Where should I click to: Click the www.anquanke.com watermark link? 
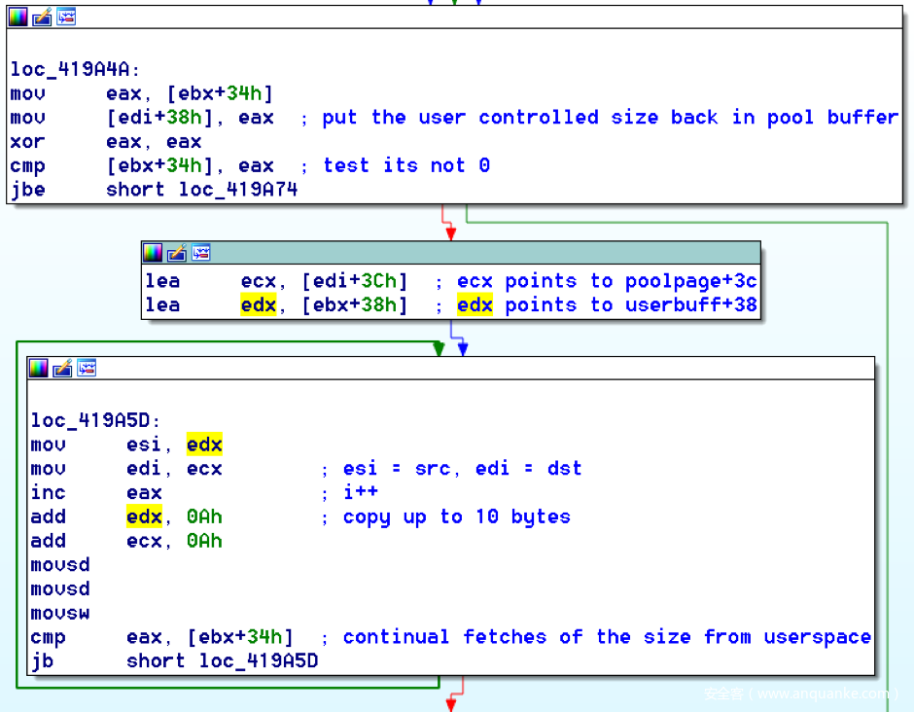823,694
